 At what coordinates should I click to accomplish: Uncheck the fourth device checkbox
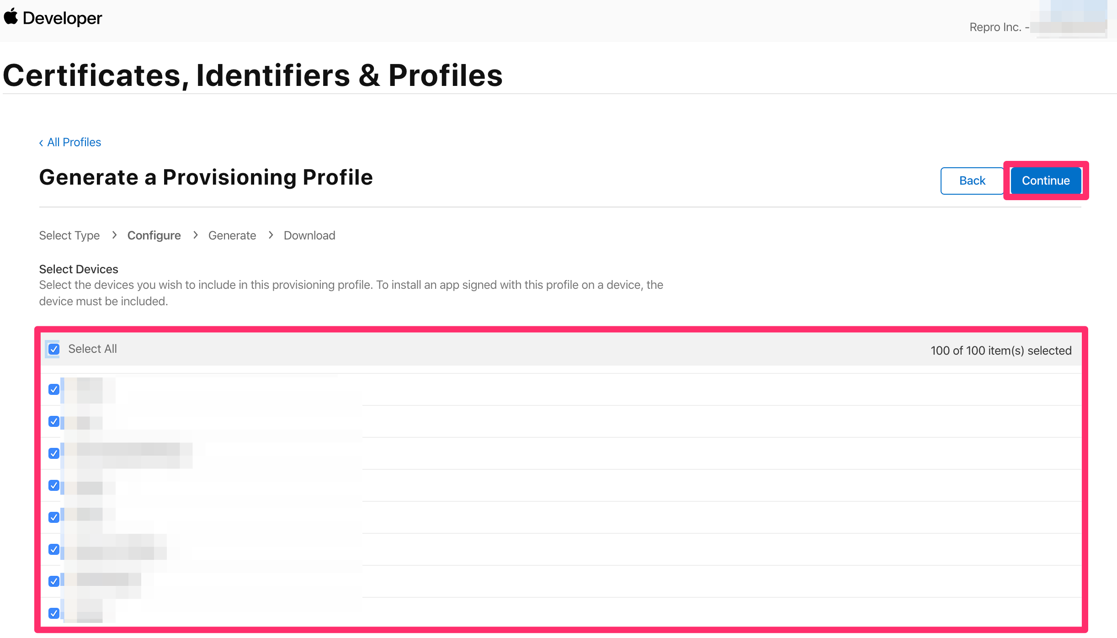54,485
